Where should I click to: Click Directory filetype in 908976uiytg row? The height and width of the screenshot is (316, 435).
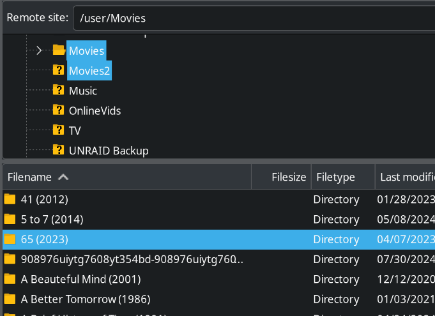click(336, 259)
